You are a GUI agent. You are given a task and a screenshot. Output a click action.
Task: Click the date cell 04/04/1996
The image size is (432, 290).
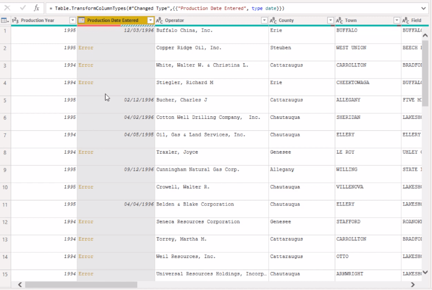116,209
